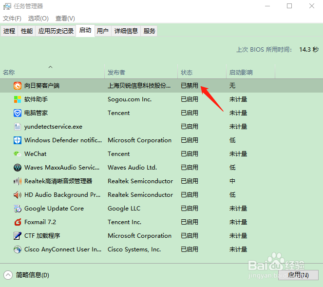Click publisher 上海贝锐信息科技股份...
This screenshot has height=287, width=323.
click(139, 85)
